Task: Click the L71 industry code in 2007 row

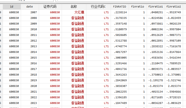Action: (x=106, y=12)
